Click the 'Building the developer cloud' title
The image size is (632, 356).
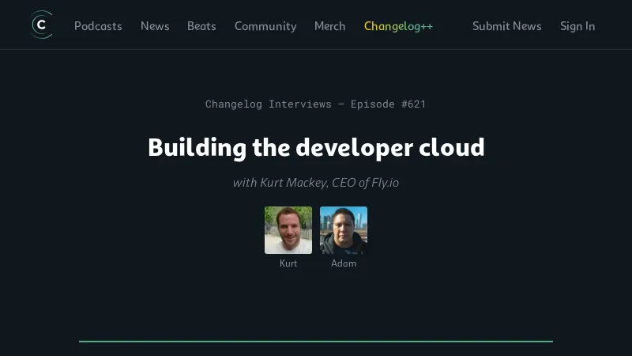click(x=316, y=147)
